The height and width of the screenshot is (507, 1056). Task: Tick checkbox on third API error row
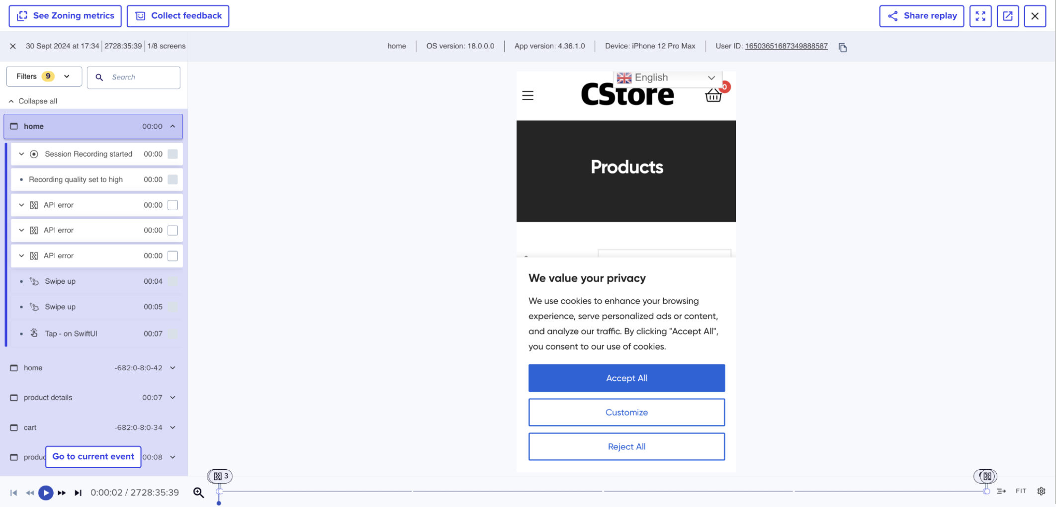tap(173, 255)
